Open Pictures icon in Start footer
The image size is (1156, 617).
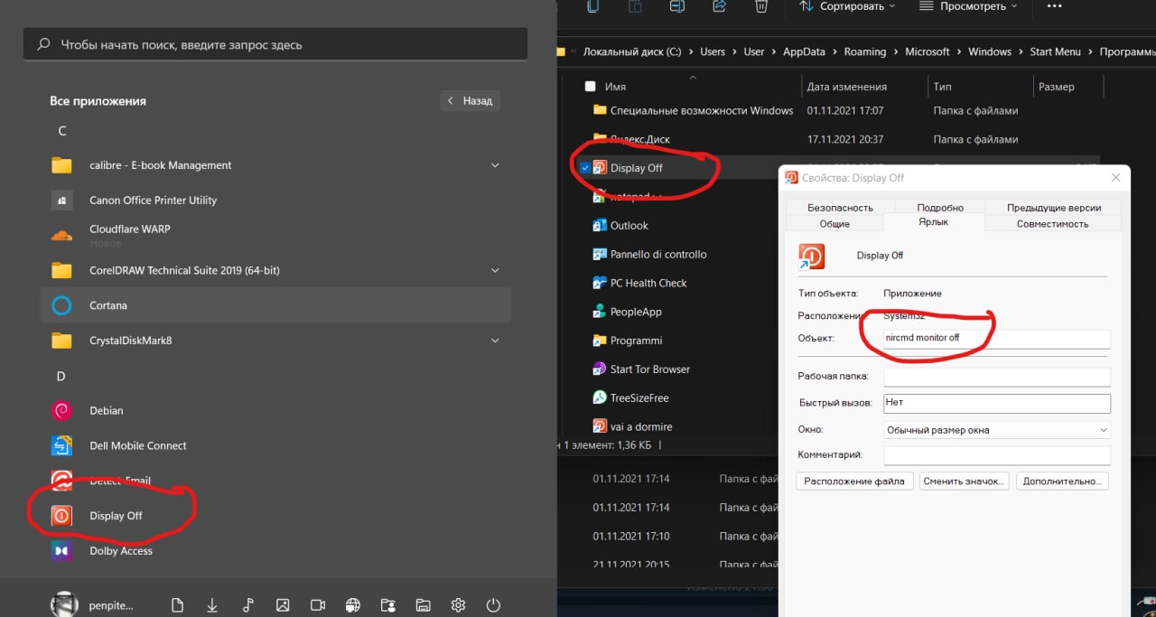(x=283, y=605)
